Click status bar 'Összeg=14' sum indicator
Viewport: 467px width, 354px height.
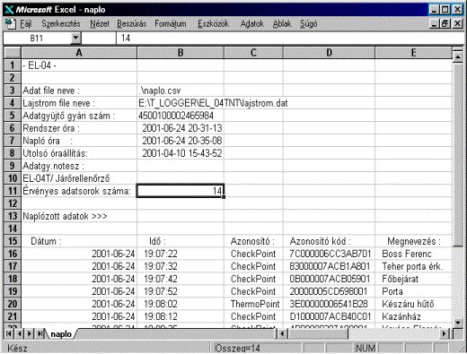pyautogui.click(x=258, y=348)
